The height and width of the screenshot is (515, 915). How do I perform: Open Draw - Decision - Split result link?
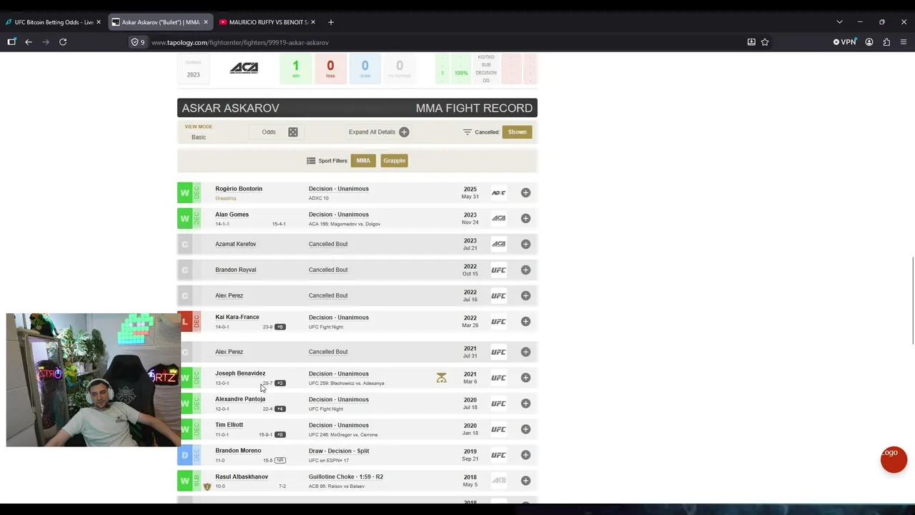pyautogui.click(x=339, y=451)
